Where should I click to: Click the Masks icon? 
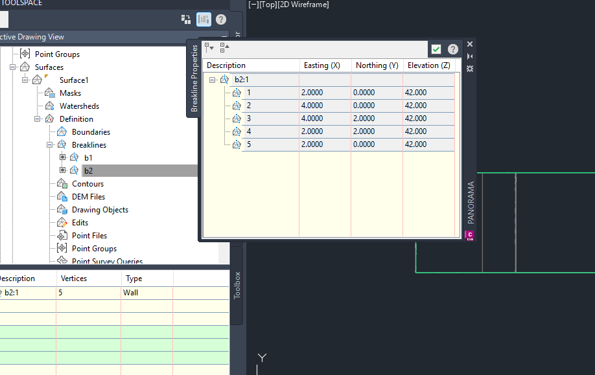coord(50,93)
